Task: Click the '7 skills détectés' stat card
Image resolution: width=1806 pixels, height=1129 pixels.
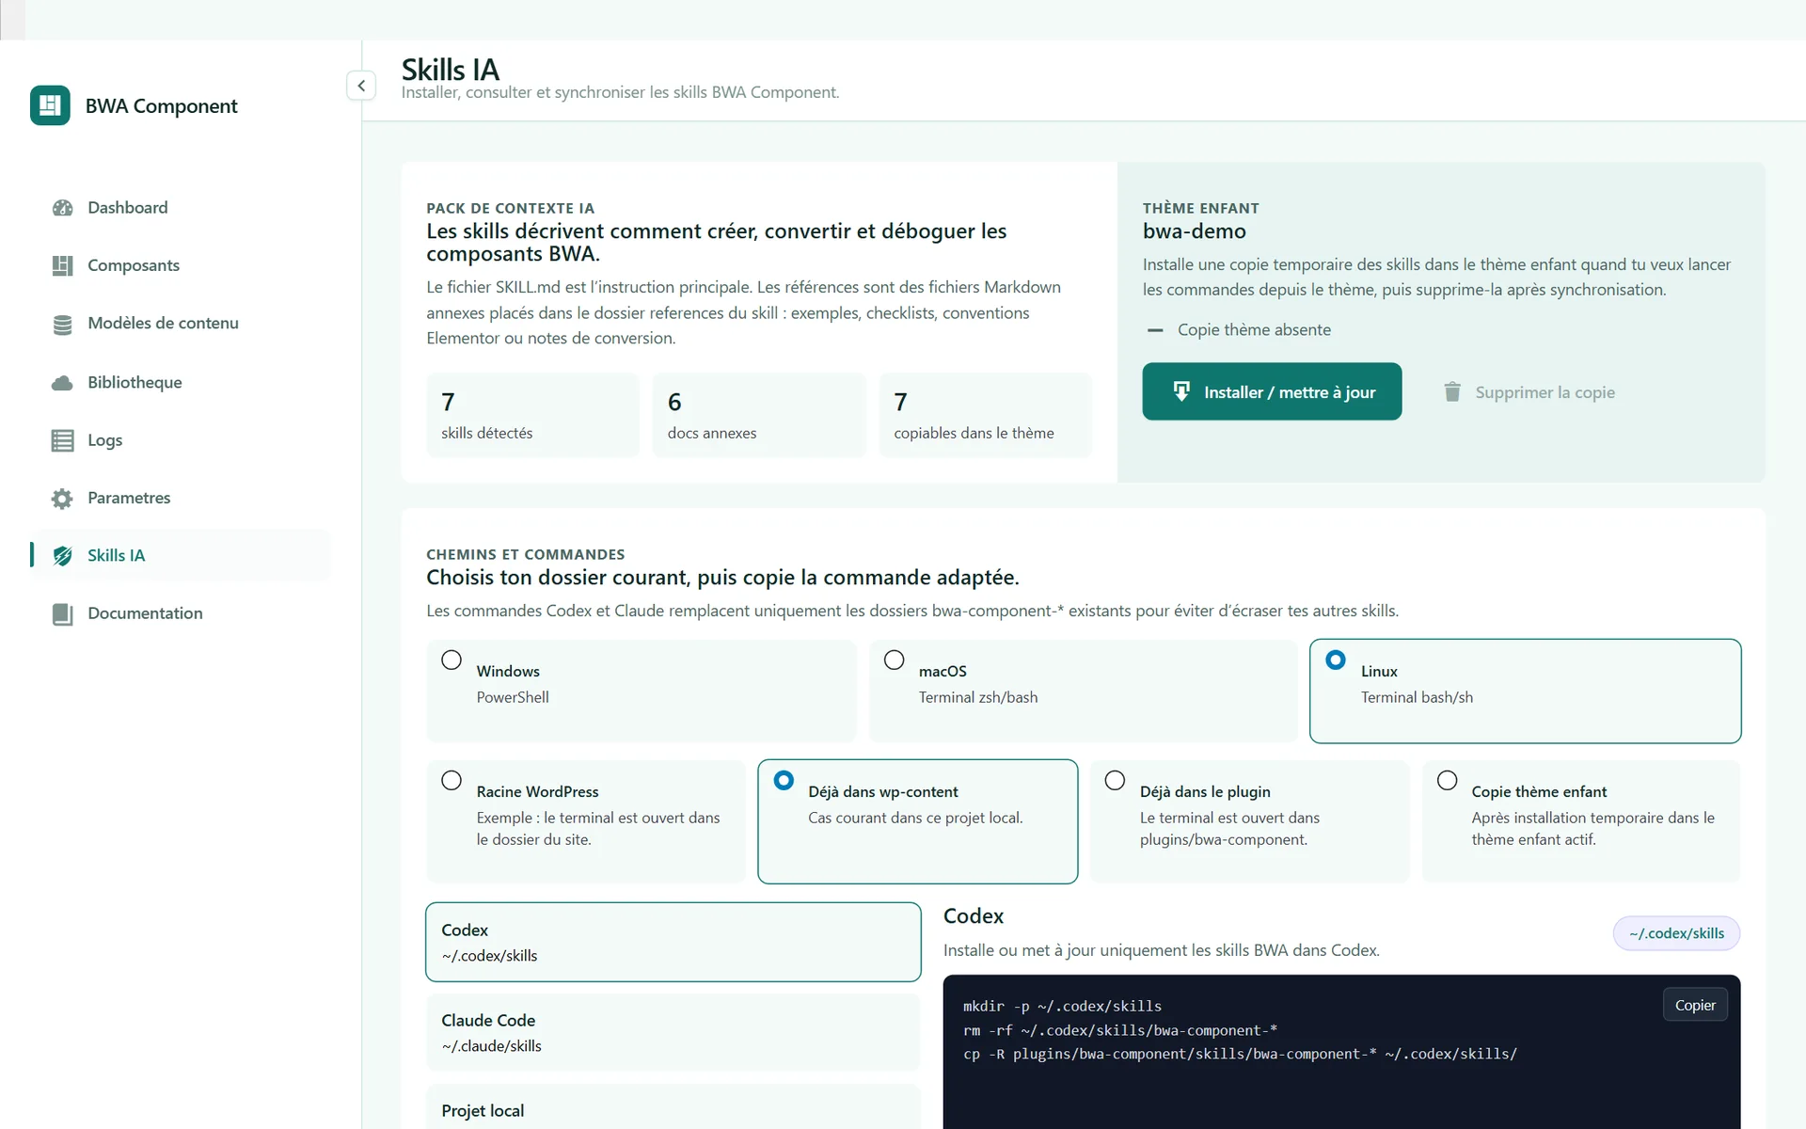Action: click(533, 415)
